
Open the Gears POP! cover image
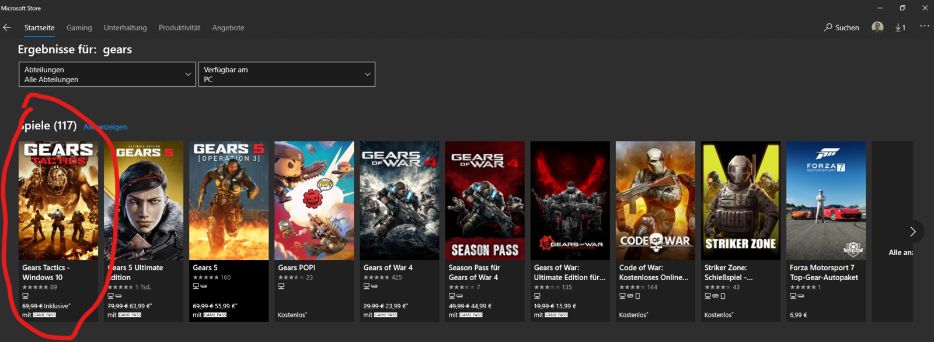(314, 200)
